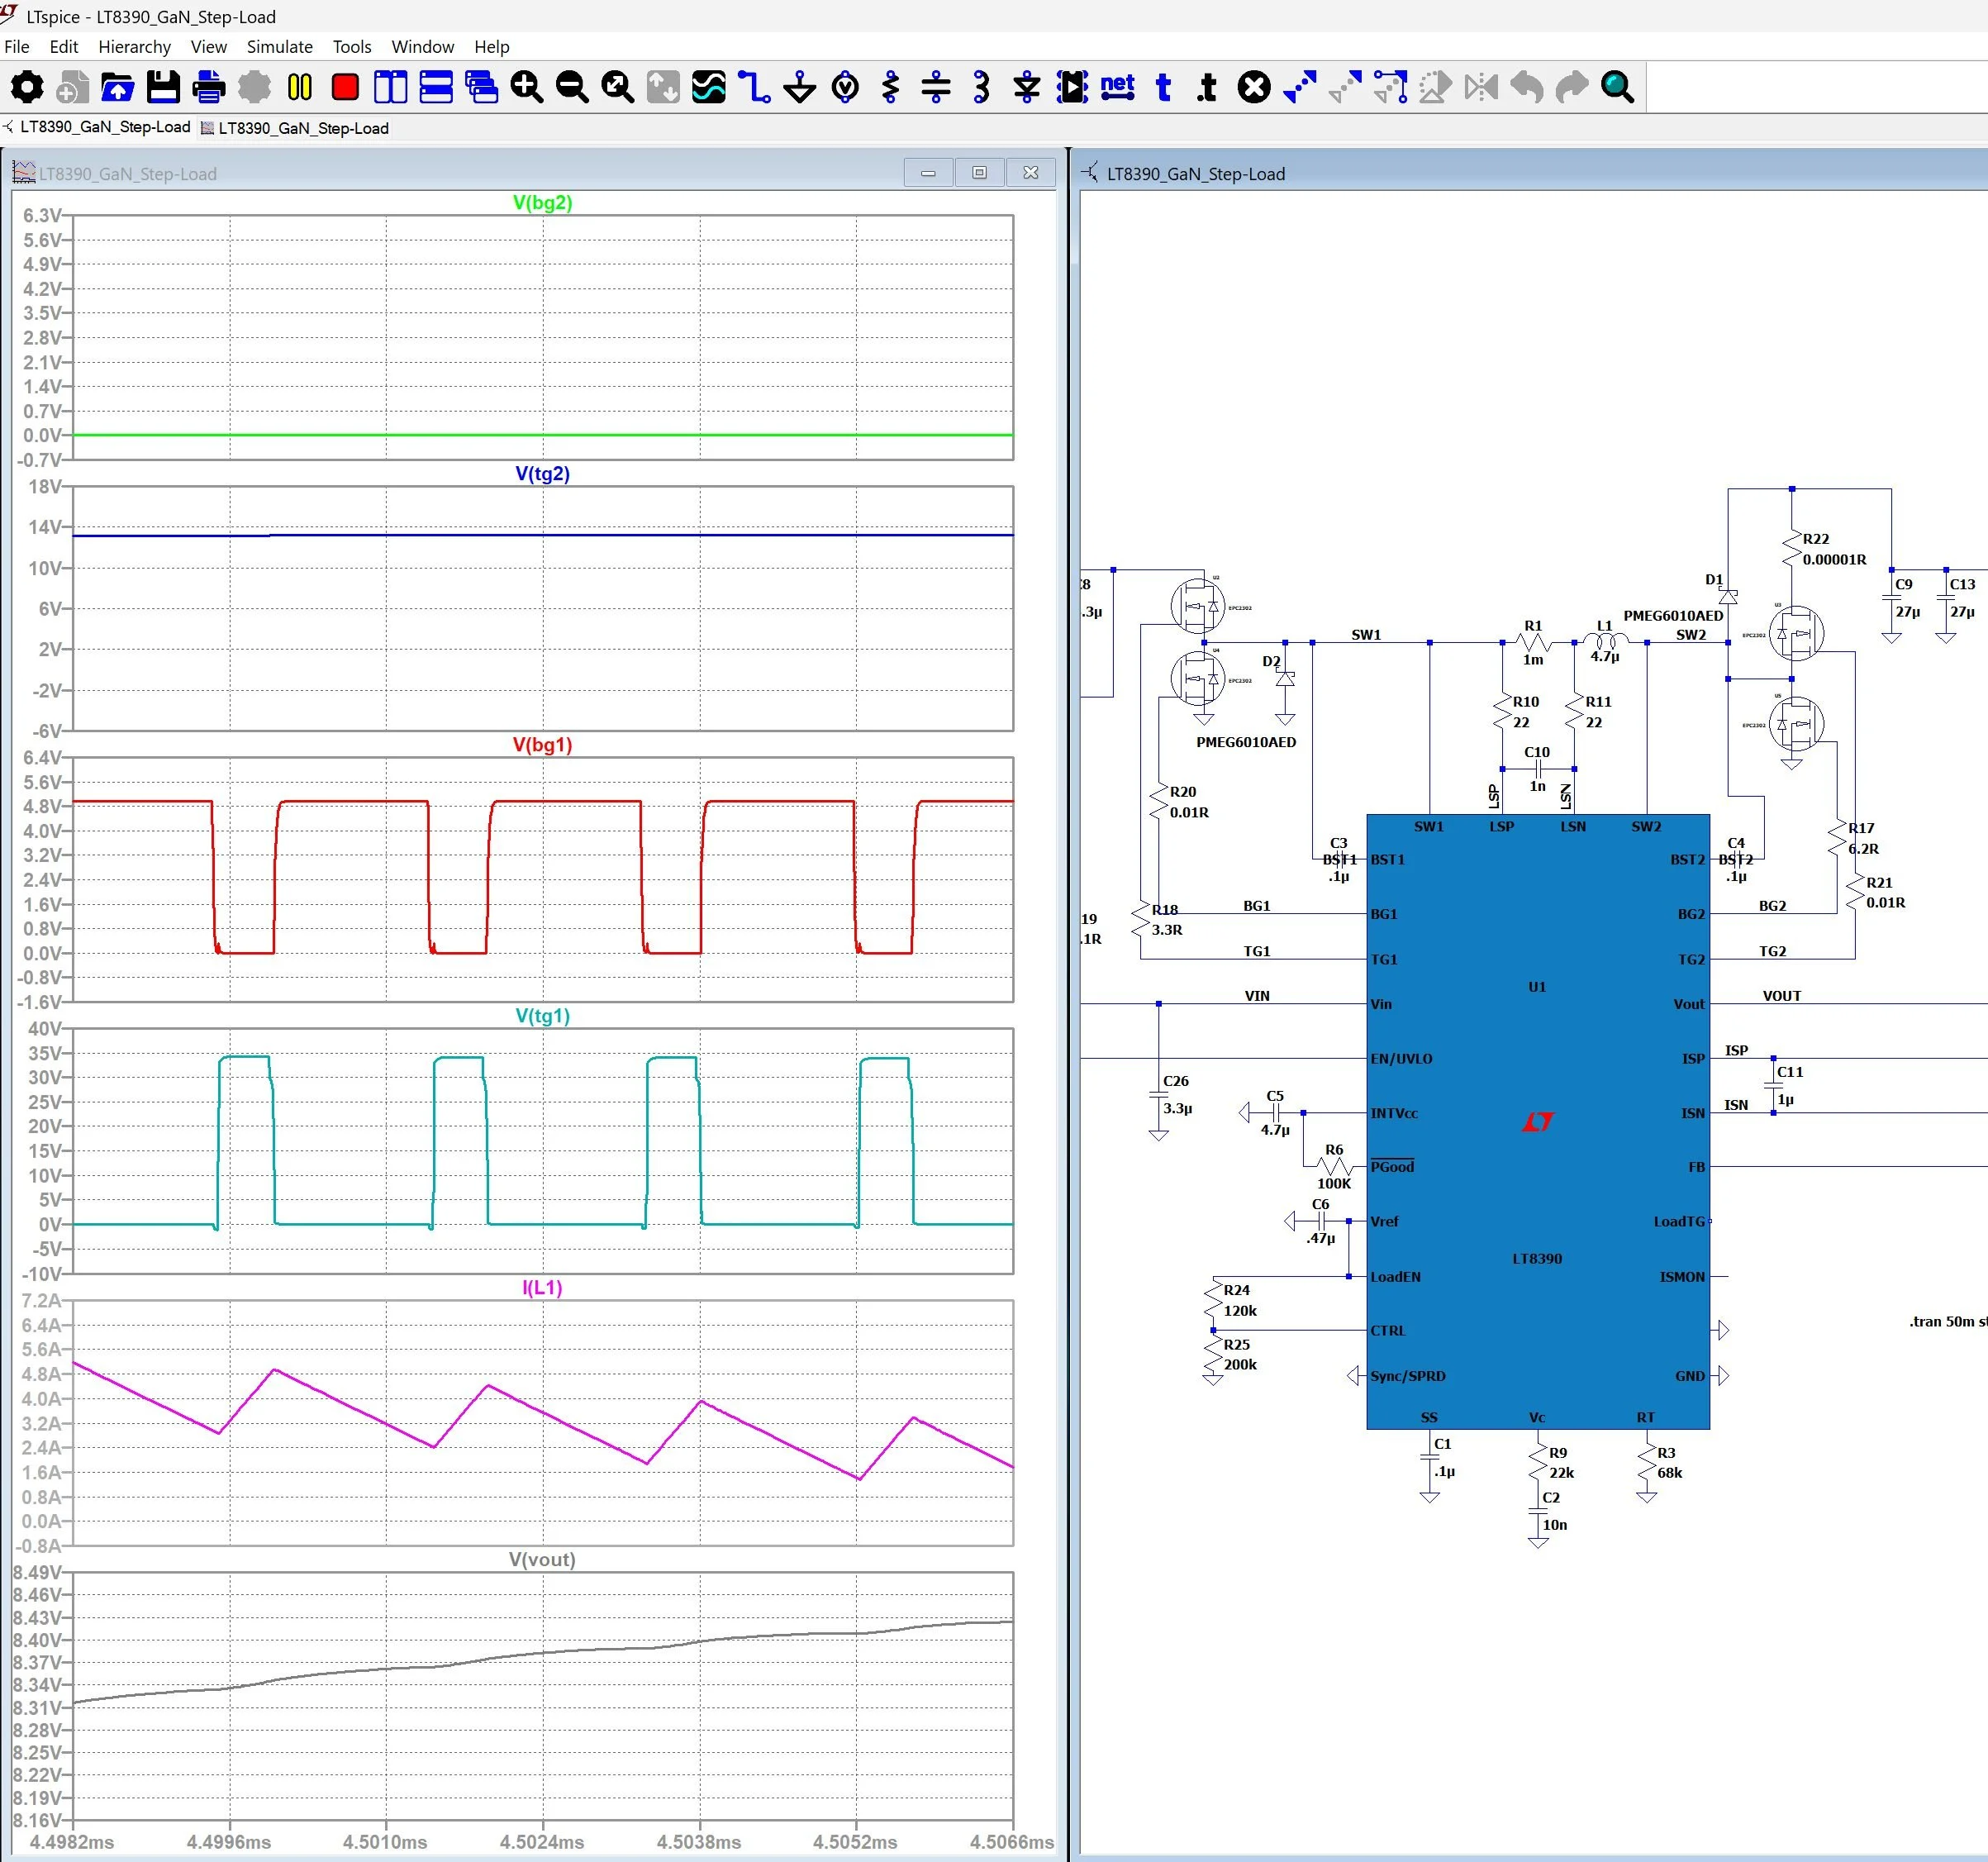This screenshot has height=1862, width=1988.
Task: Zoom in on the schematic
Action: click(527, 88)
